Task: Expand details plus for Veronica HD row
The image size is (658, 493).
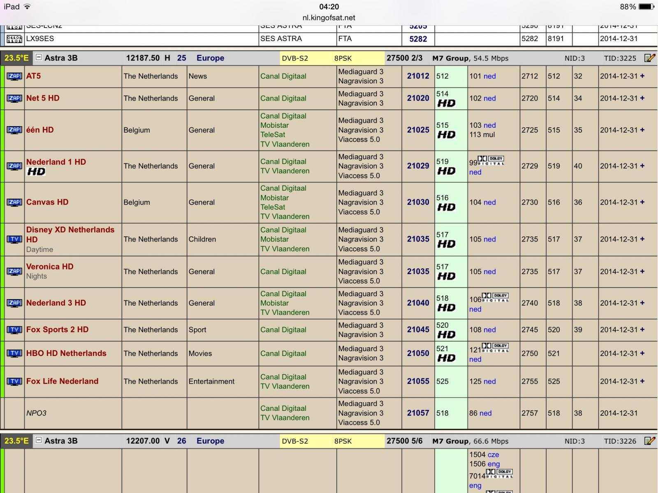Action: pyautogui.click(x=642, y=272)
